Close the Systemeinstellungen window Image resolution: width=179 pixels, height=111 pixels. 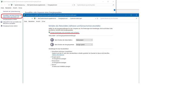pos(136,15)
